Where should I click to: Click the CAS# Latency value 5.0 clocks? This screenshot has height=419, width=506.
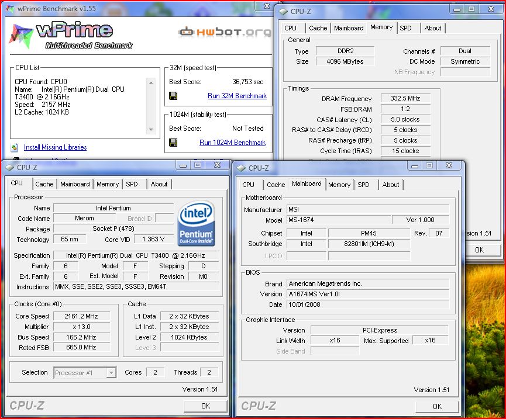click(x=405, y=120)
